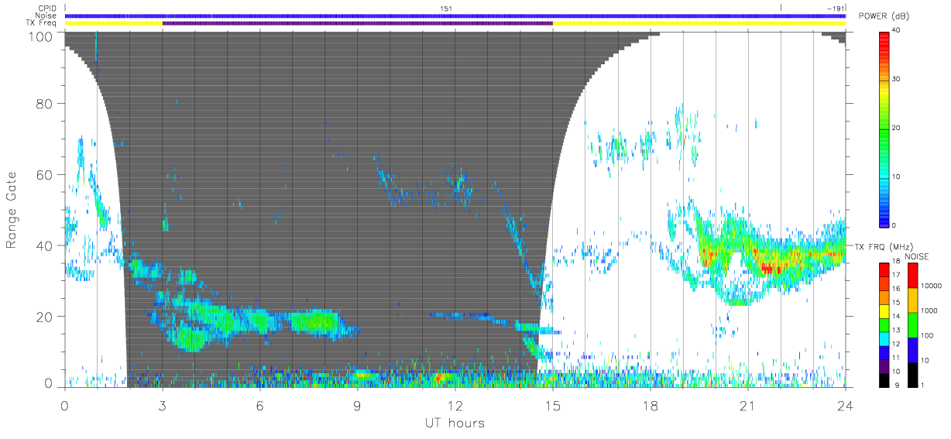Viewport: 951px width, 439px height.
Task: Click tick 12 on the UT hours axis
Action: tap(455, 406)
